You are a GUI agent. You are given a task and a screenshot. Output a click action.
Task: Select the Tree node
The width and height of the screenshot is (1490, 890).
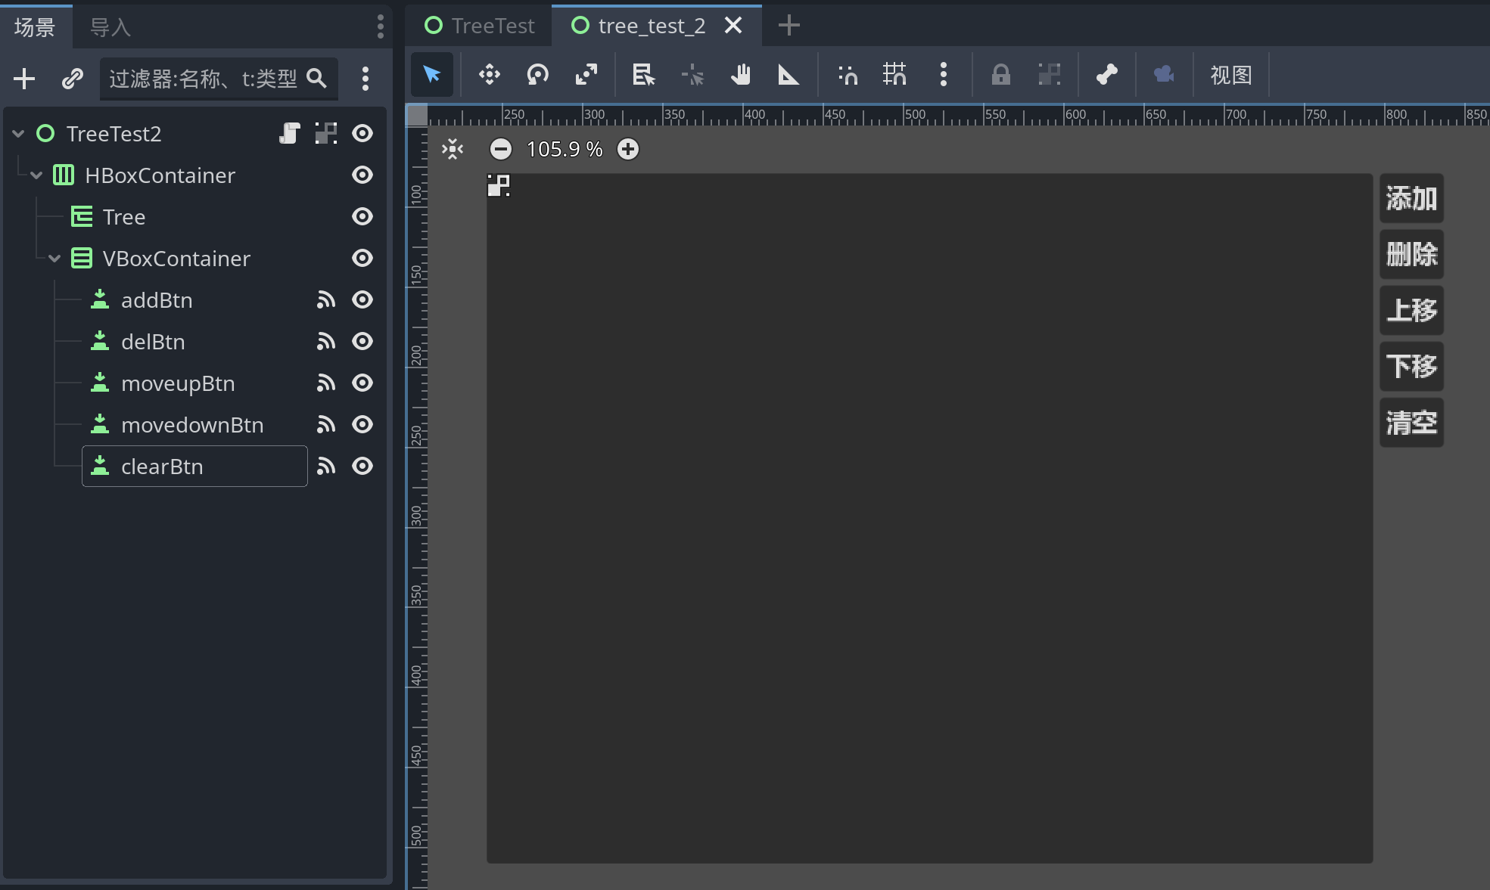click(124, 217)
